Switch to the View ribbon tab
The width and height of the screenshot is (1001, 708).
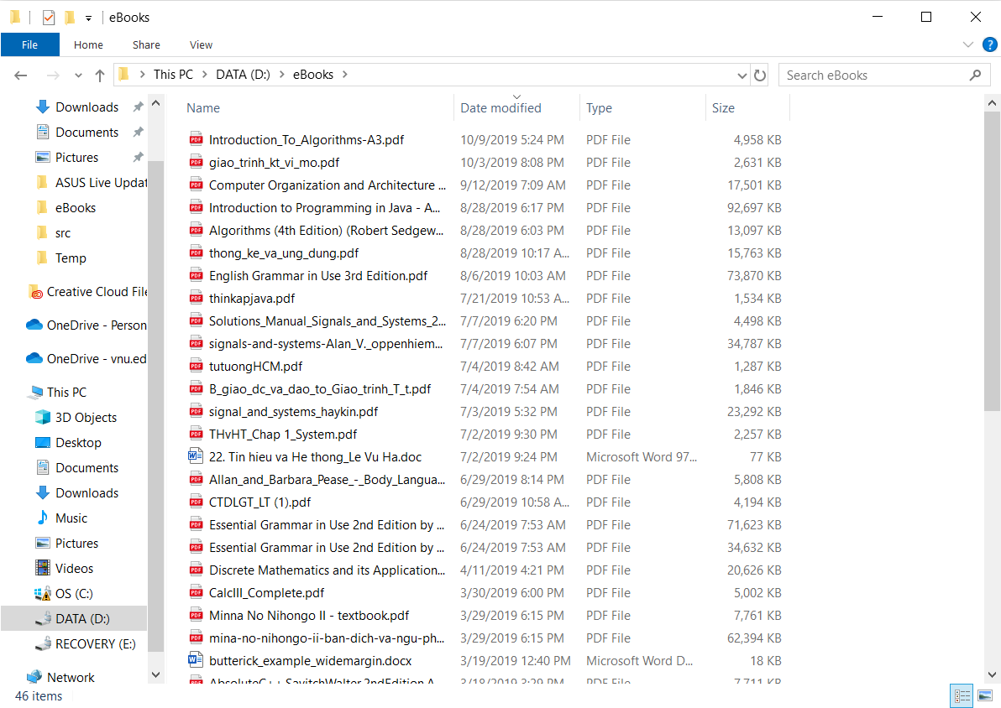tap(201, 44)
